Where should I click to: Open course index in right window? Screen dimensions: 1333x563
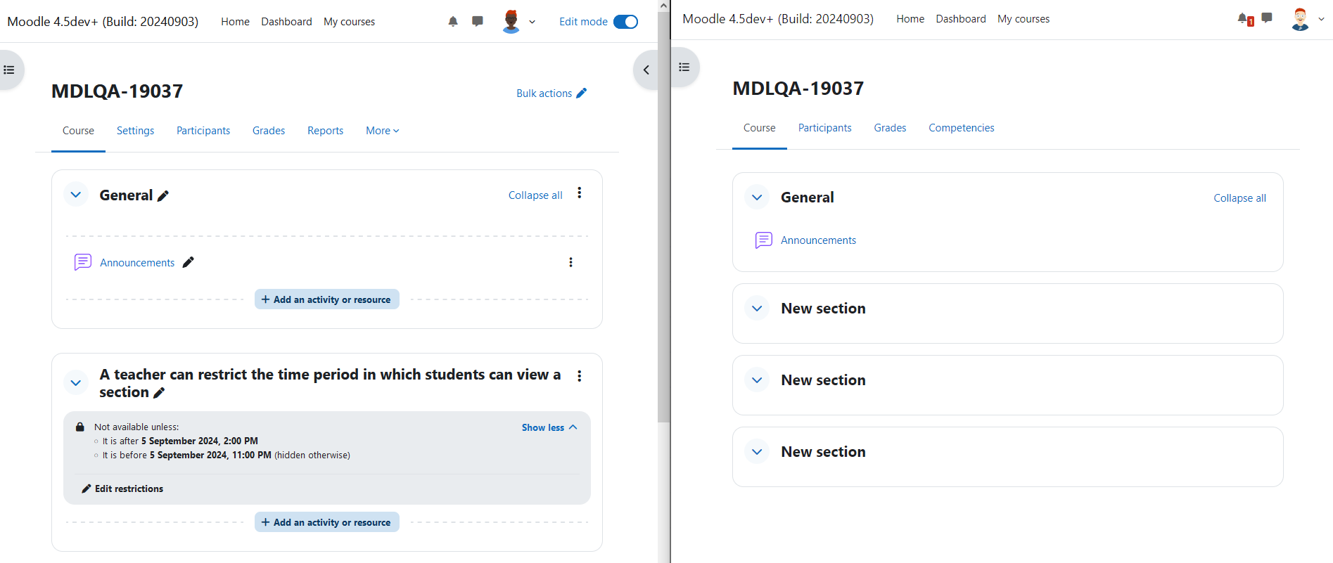[684, 67]
